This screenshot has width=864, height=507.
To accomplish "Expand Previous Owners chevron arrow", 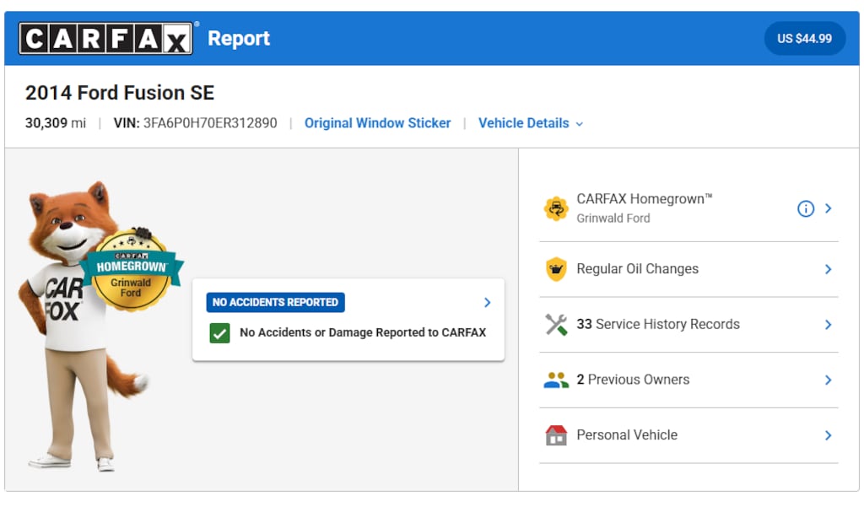I will click(x=829, y=380).
